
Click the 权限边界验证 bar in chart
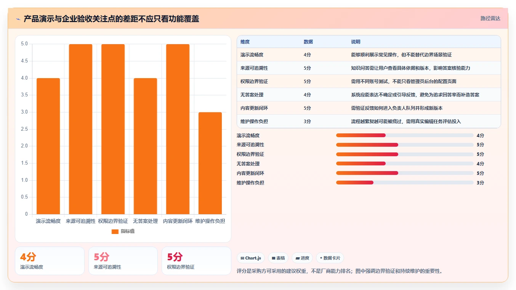click(113, 129)
